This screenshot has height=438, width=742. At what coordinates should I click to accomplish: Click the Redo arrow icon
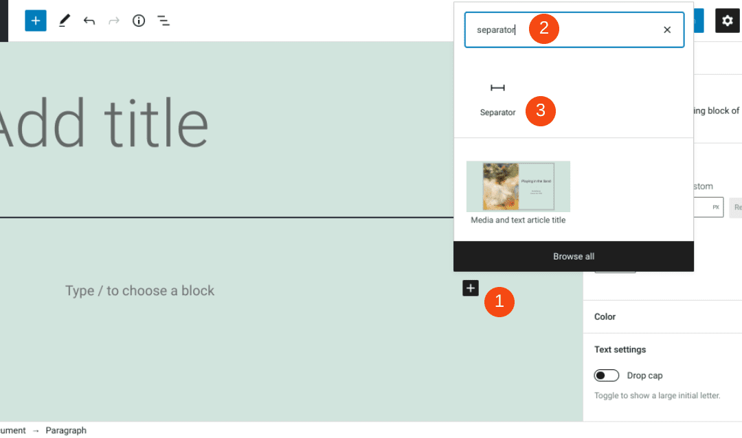point(113,21)
